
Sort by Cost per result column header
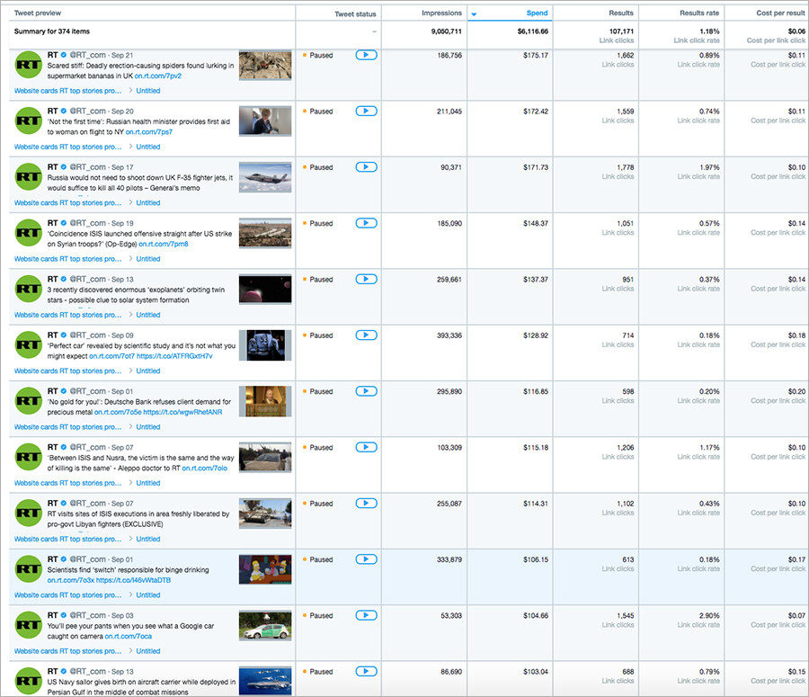point(780,13)
